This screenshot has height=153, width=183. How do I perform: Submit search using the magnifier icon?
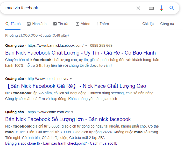pyautogui.click(x=172, y=8)
